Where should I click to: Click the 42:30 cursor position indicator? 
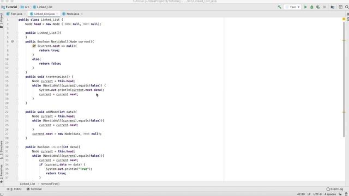(x=300, y=194)
